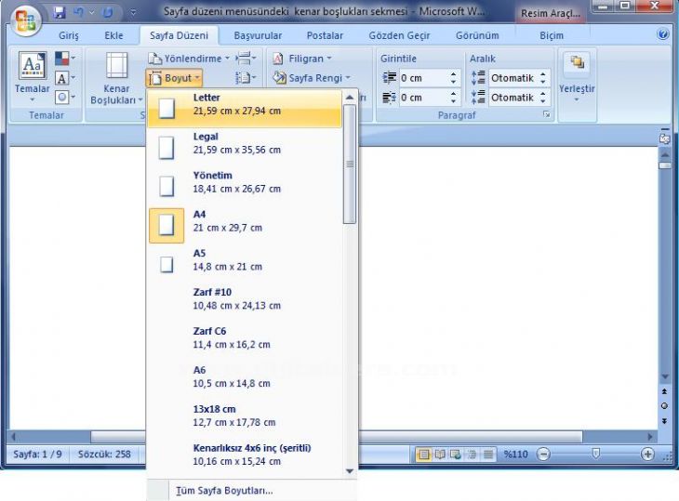Choose A5 paper size
Screen dimensions: 679x501
click(x=246, y=264)
